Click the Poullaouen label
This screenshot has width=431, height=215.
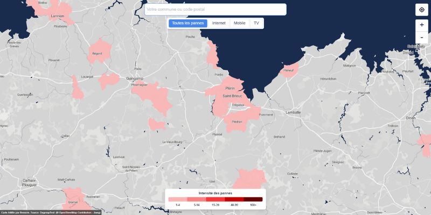pos(11,159)
